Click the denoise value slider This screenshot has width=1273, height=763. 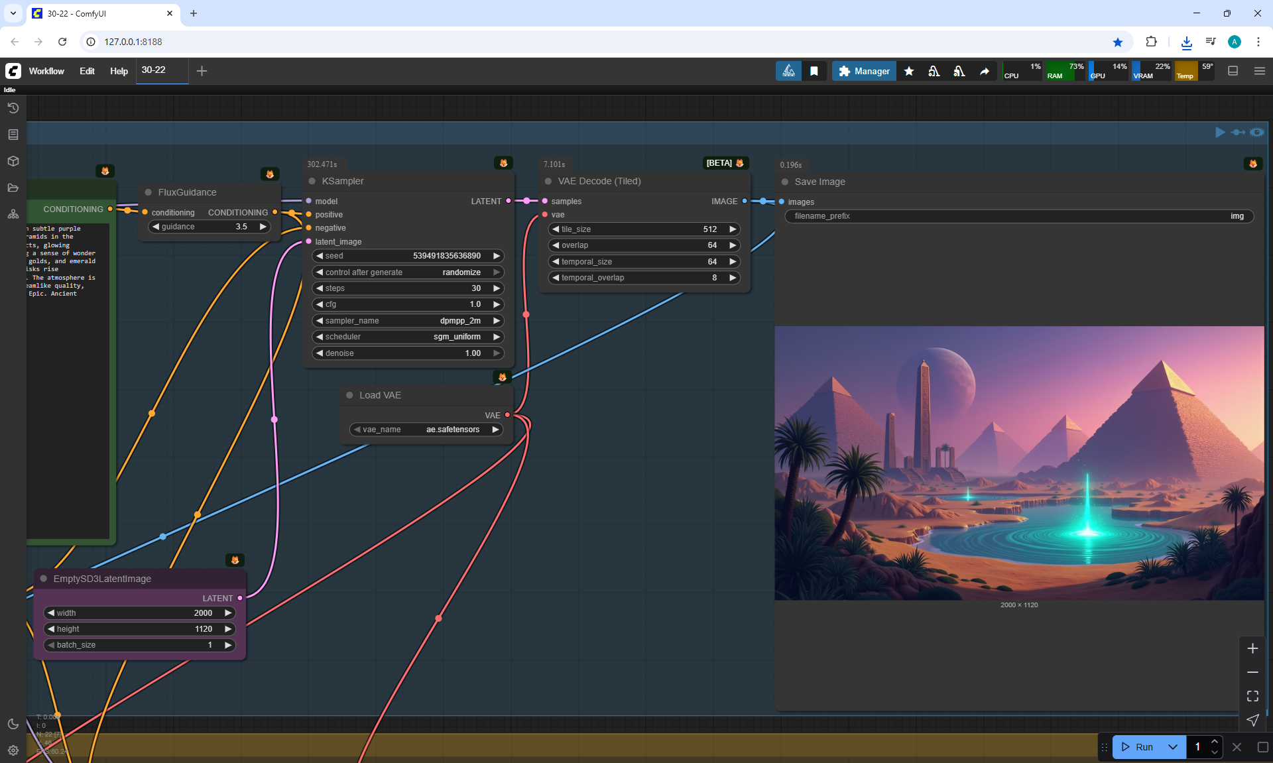coord(408,353)
